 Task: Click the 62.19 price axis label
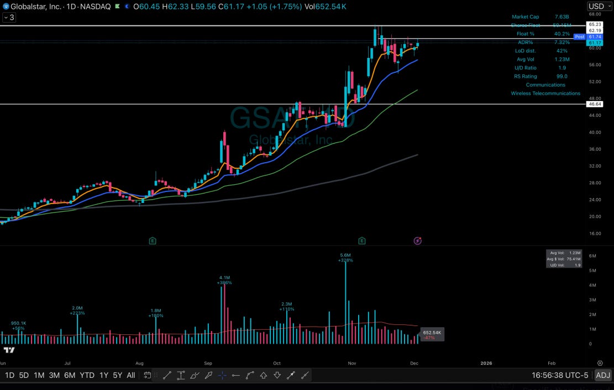click(595, 30)
